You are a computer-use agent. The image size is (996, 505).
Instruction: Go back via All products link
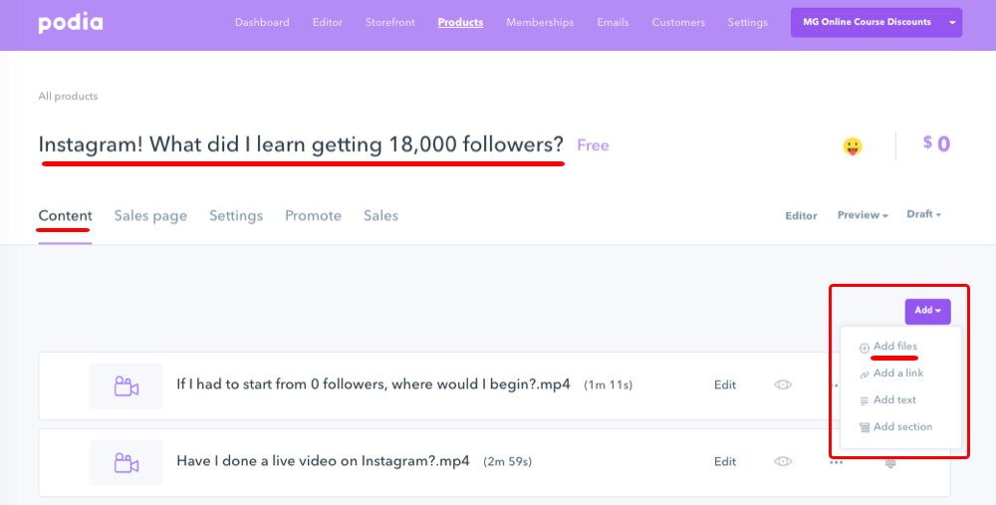[68, 97]
